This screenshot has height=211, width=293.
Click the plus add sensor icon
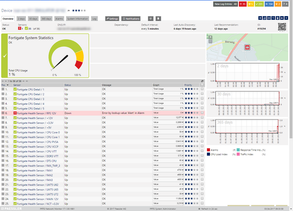pos(282,18)
